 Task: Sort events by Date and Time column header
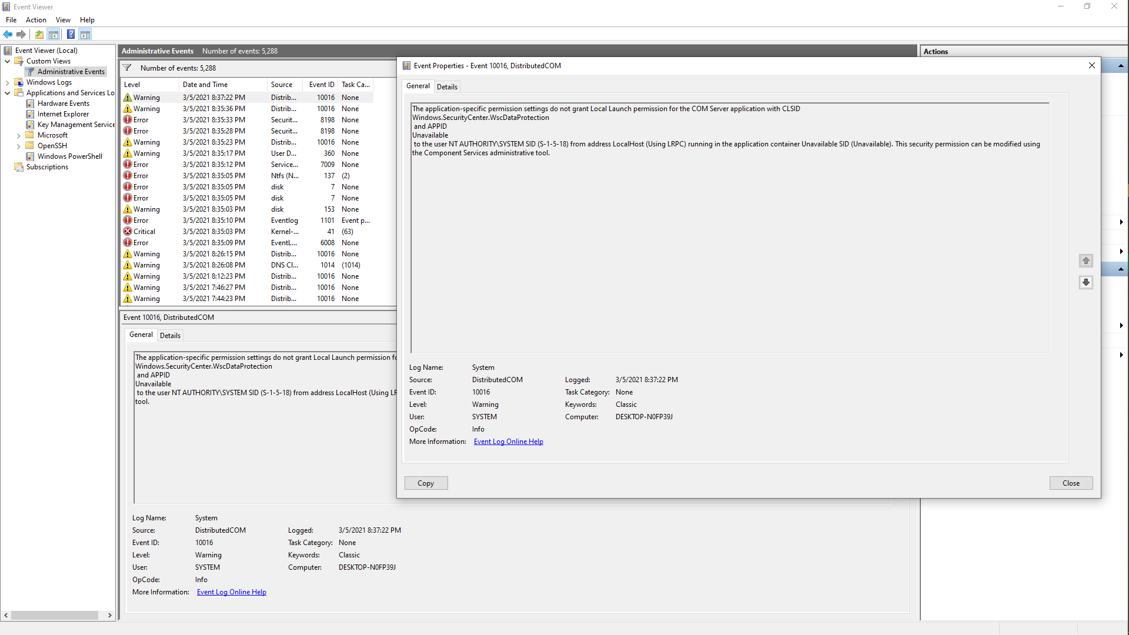pyautogui.click(x=205, y=85)
